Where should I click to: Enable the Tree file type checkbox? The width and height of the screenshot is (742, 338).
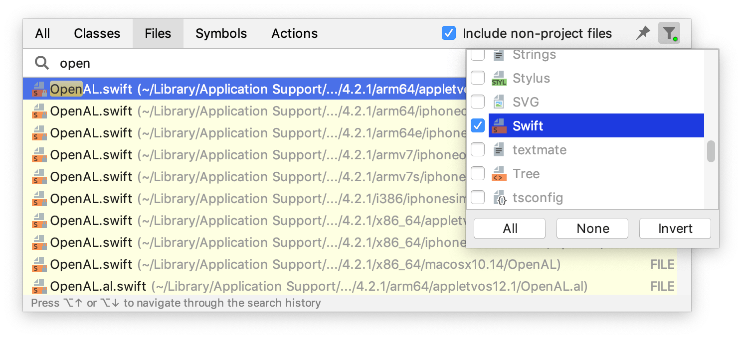coord(478,174)
